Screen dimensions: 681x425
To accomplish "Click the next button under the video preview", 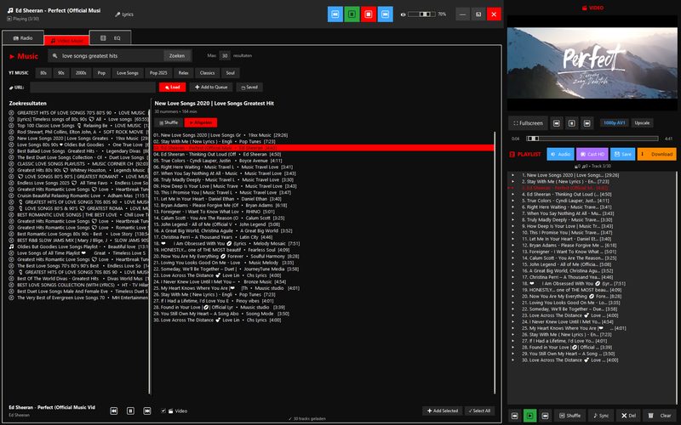I will tap(587, 123).
